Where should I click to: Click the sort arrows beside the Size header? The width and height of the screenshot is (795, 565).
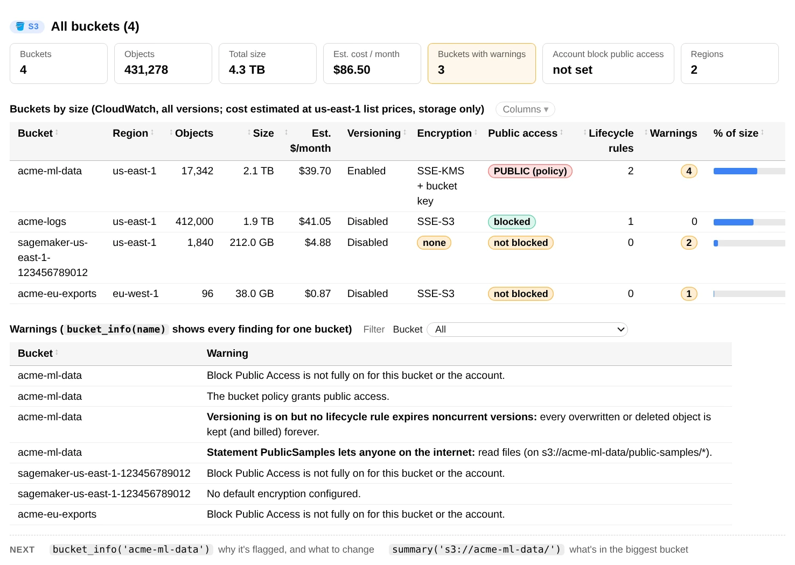tap(249, 132)
